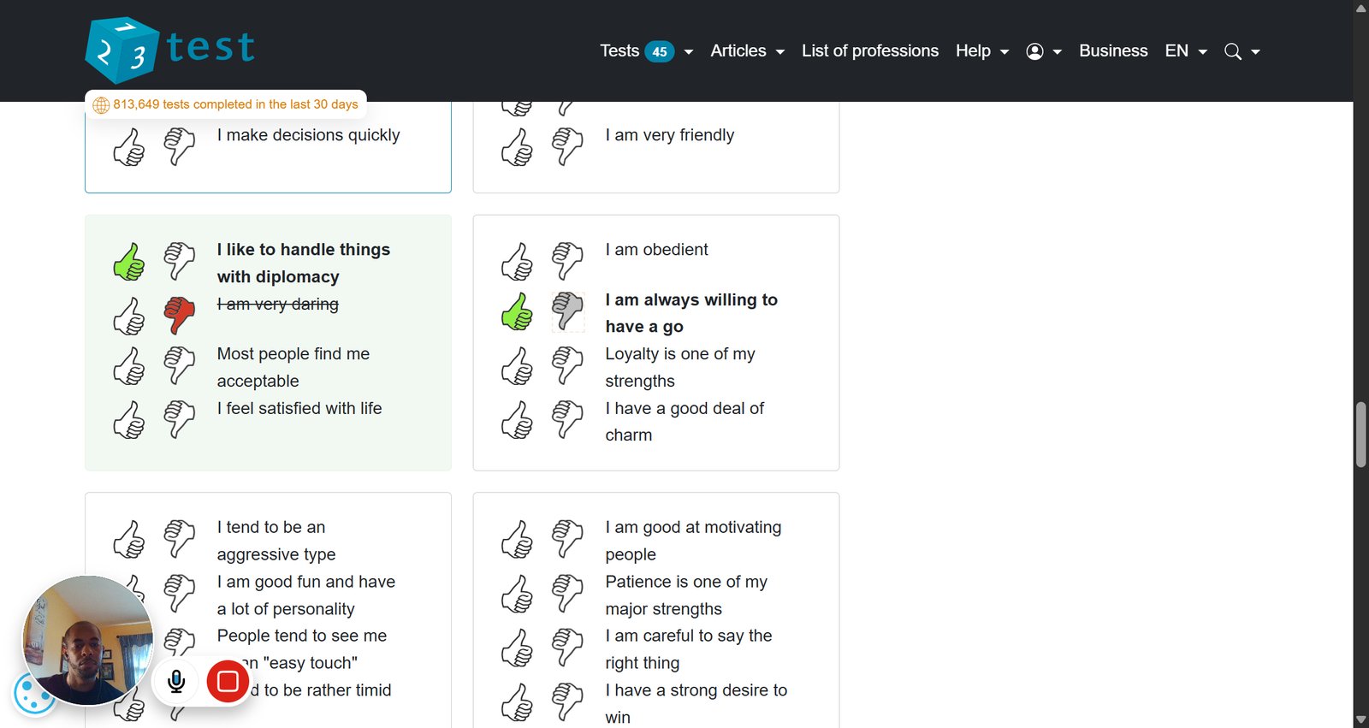
Task: Thumbs down for "I have a good deal of charm"
Action: click(568, 420)
